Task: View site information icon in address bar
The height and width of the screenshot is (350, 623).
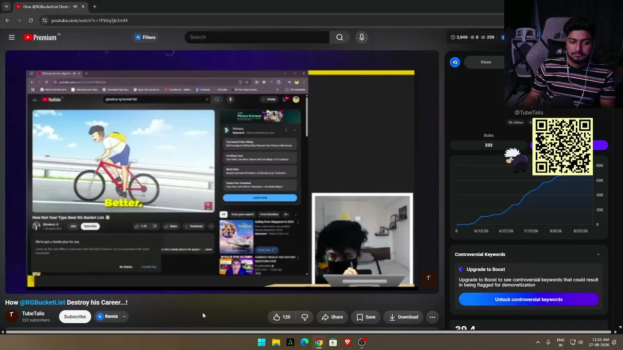Action: click(44, 20)
